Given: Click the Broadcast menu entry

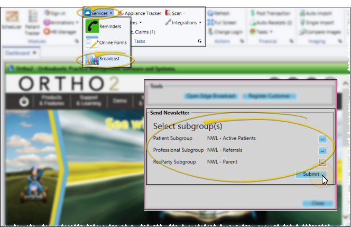Looking at the screenshot, I should click(109, 59).
